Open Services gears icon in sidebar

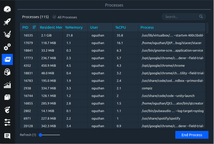7,47
